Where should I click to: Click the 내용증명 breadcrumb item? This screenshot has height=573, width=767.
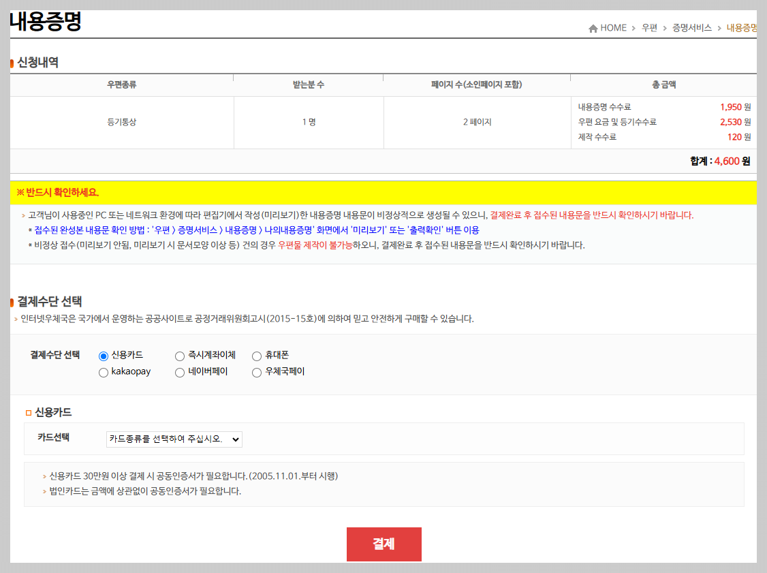tap(742, 28)
